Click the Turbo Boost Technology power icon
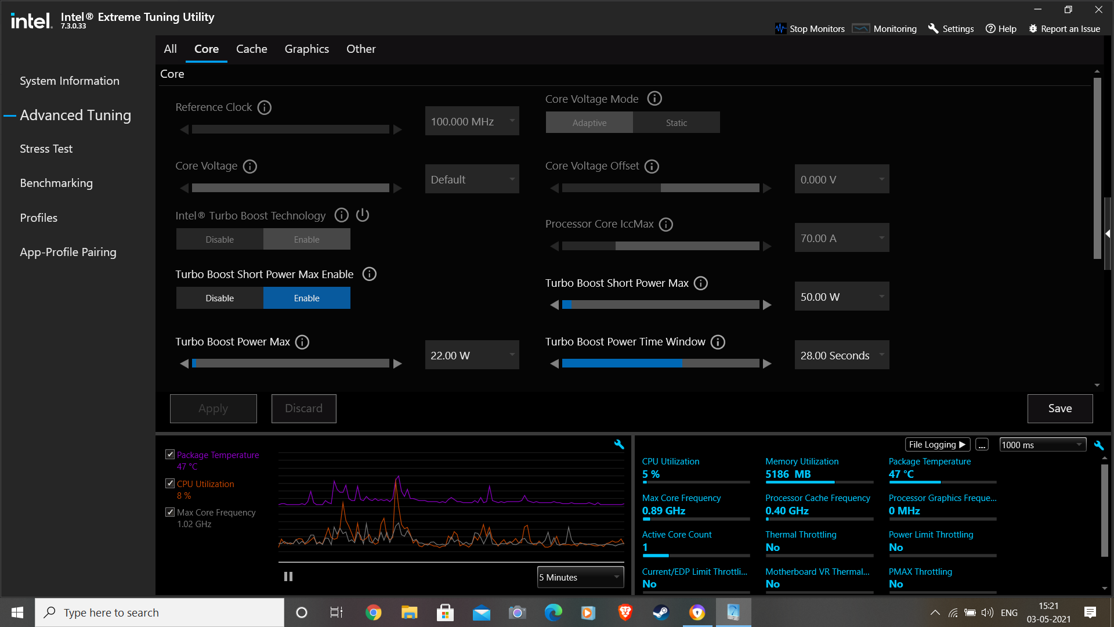This screenshot has height=627, width=1114. [x=363, y=215]
